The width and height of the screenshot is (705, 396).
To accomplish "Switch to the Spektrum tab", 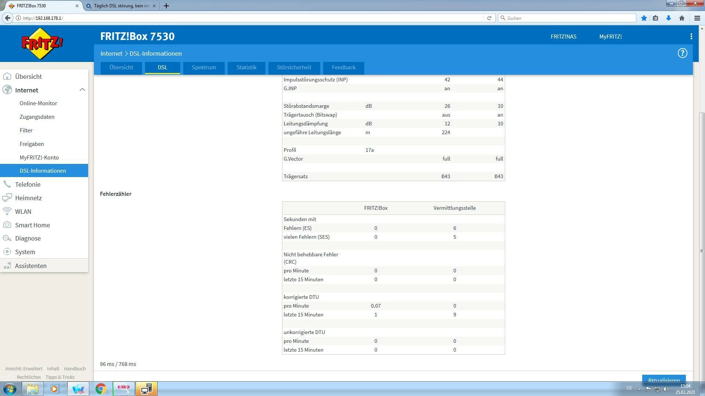I will tap(204, 67).
